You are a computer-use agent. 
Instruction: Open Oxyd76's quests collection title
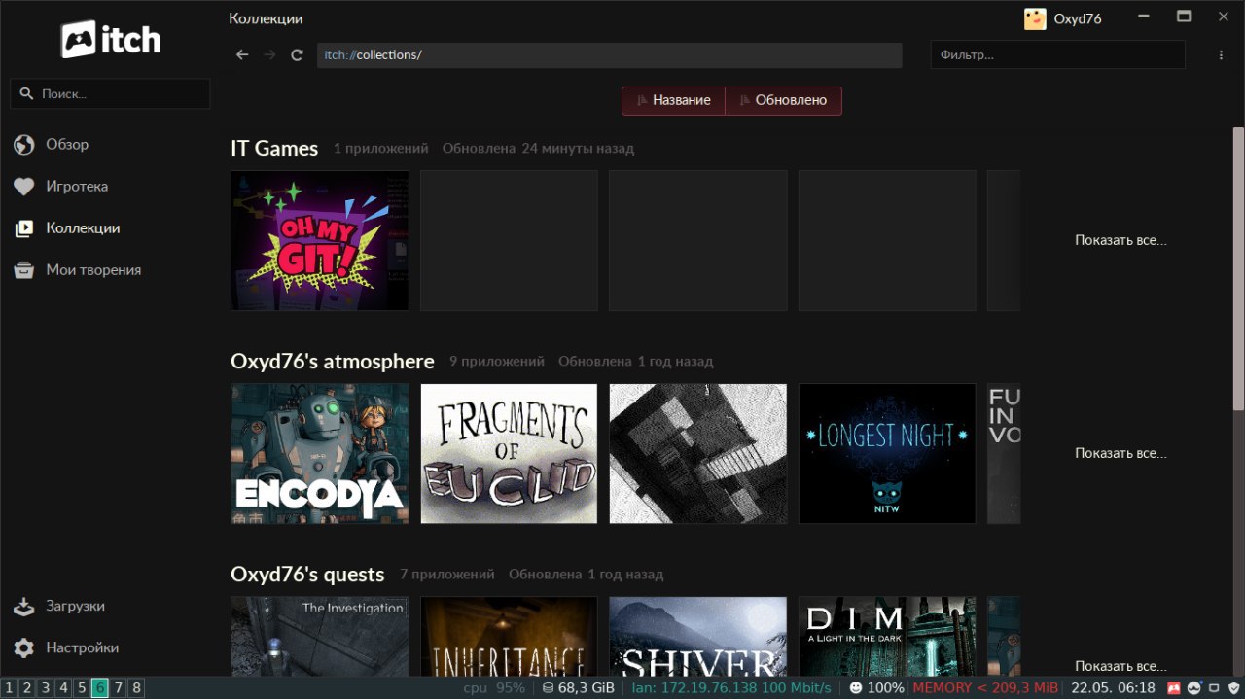(x=307, y=575)
